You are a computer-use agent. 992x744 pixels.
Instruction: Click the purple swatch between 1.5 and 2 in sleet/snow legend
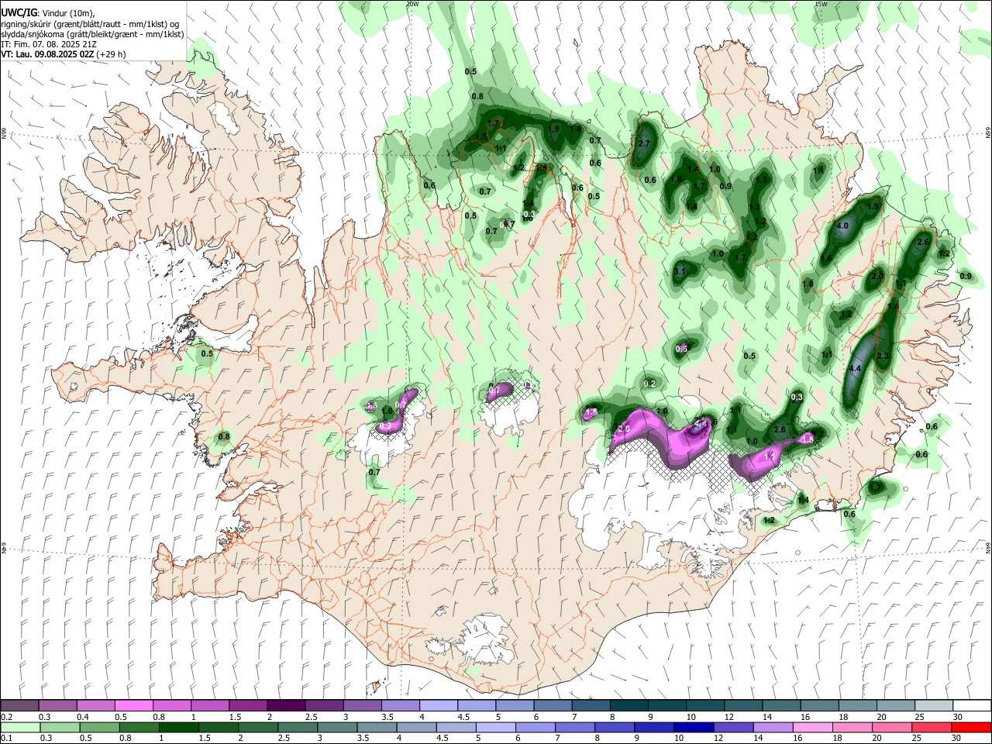click(247, 705)
